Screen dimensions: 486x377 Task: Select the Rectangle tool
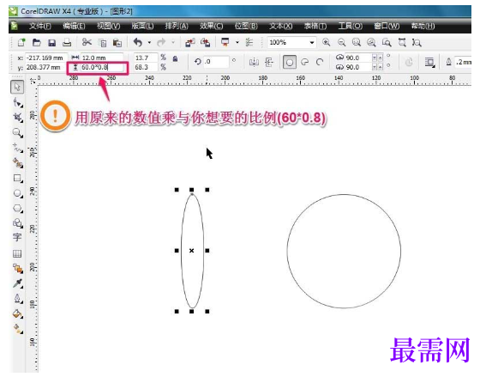(x=17, y=179)
